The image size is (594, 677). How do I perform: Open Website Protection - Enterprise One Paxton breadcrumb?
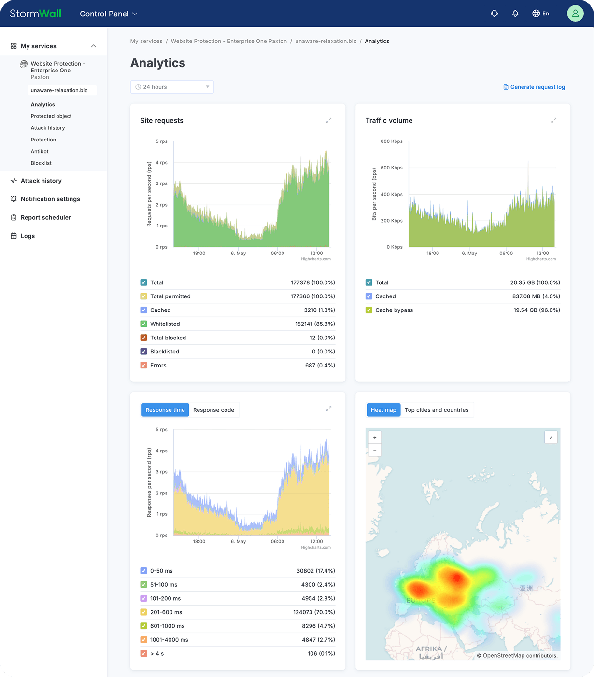click(229, 41)
